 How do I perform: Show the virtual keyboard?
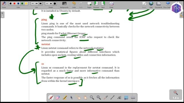click(x=133, y=98)
